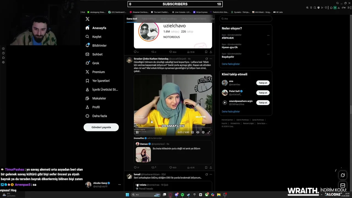Share the Sıradan Çinko post
The image size is (352, 198).
pyautogui.click(x=211, y=167)
